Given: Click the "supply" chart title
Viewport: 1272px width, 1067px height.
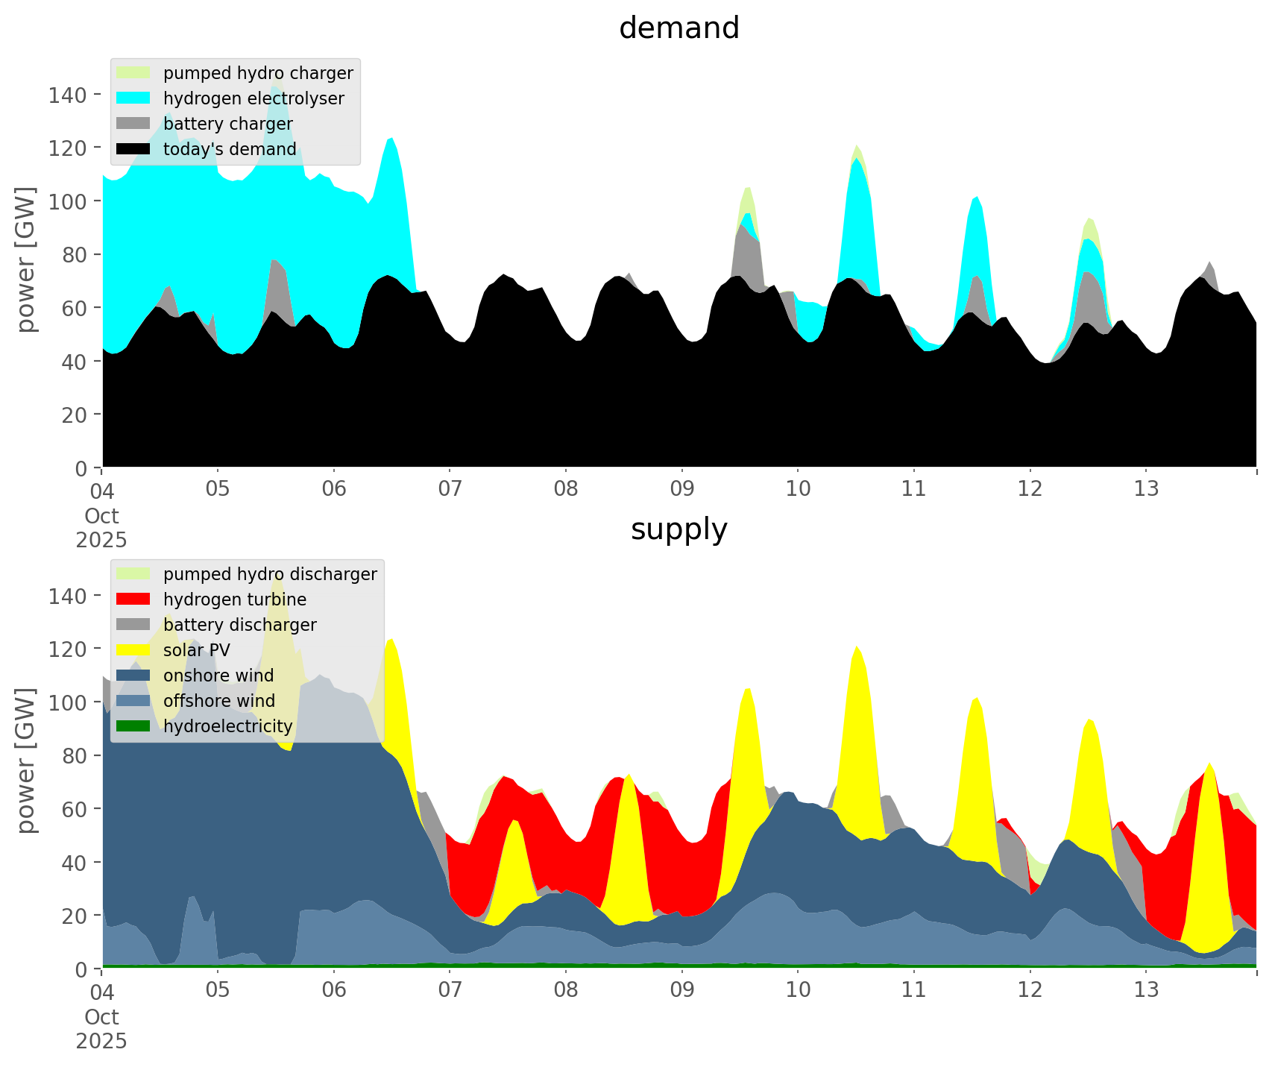Looking at the screenshot, I should [678, 529].
